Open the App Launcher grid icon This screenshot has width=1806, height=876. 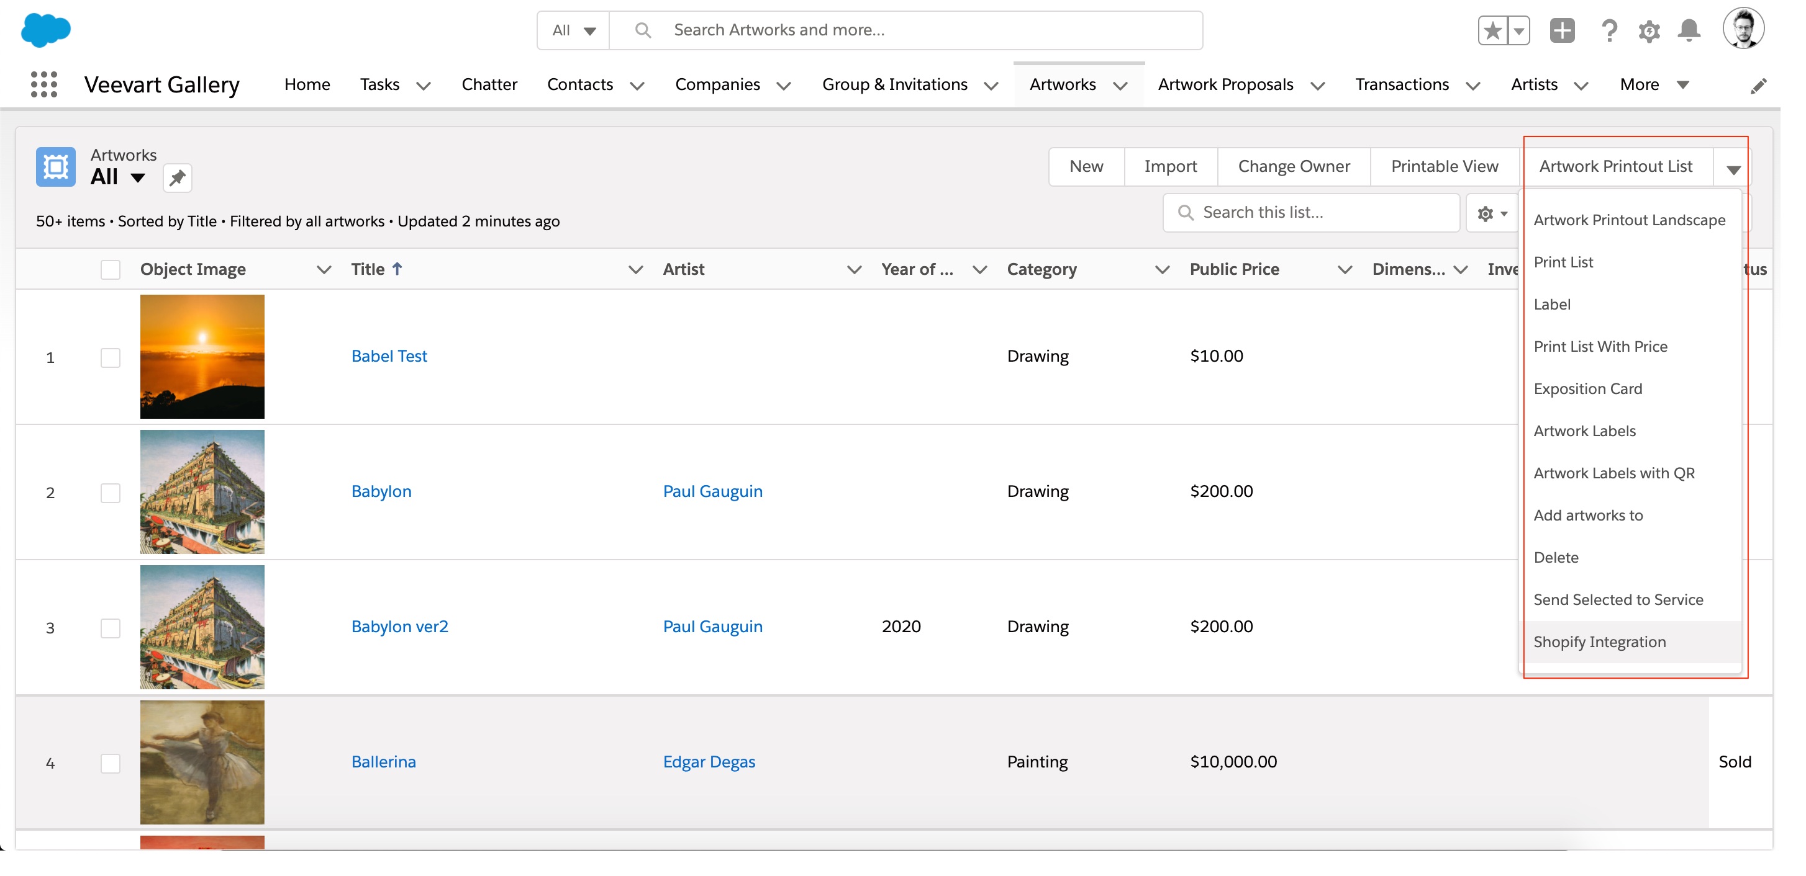[43, 84]
